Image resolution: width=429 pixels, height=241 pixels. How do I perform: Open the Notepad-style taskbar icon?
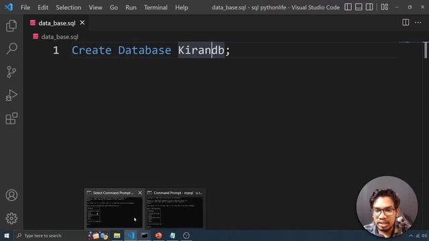pyautogui.click(x=172, y=236)
